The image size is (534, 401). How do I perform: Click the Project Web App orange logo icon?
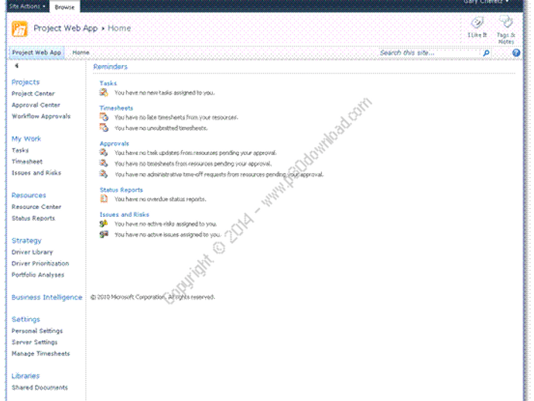click(x=19, y=29)
